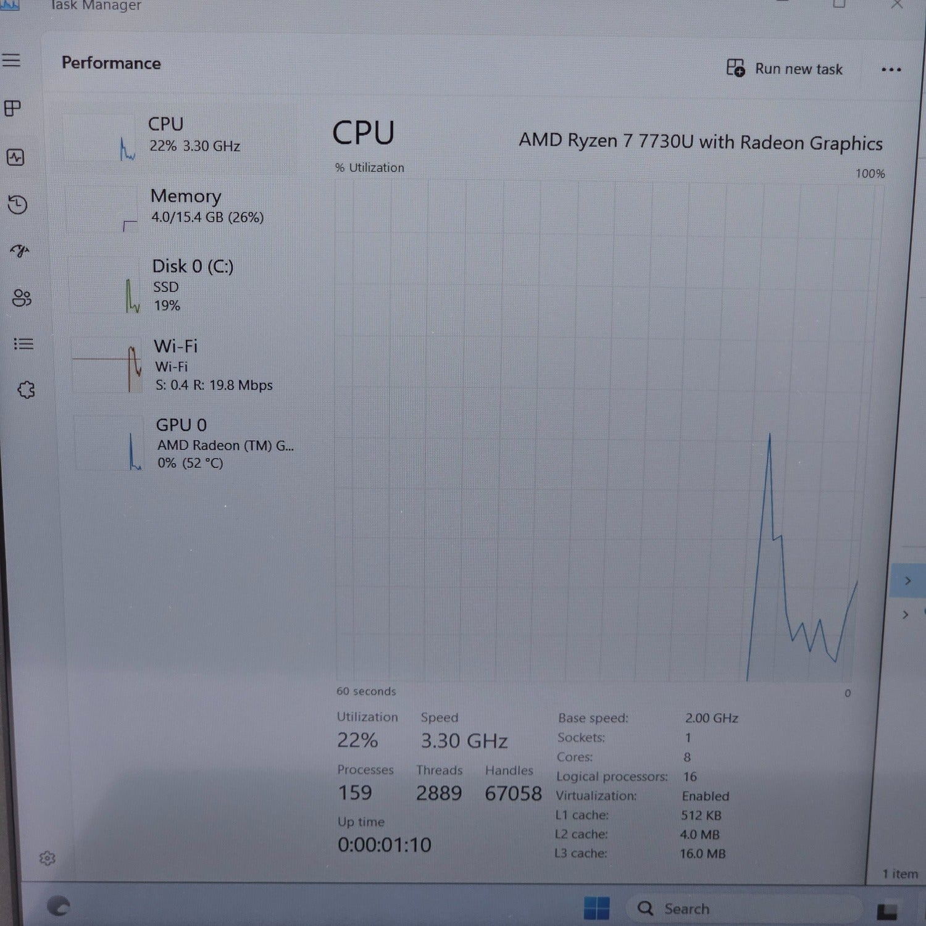
Task: Click the % Utilization graph label
Action: click(369, 167)
